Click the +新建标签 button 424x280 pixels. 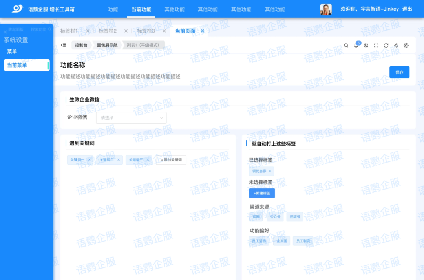click(262, 193)
